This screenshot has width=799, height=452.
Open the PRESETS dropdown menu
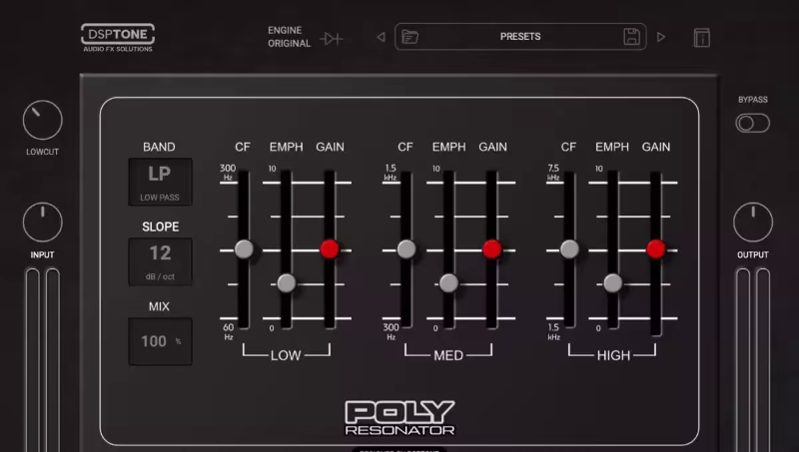[x=519, y=37]
